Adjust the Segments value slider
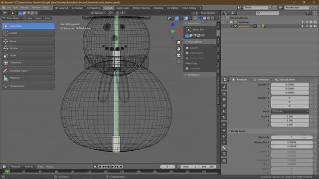The width and height of the screenshot is (319, 179). pyautogui.click(x=292, y=137)
